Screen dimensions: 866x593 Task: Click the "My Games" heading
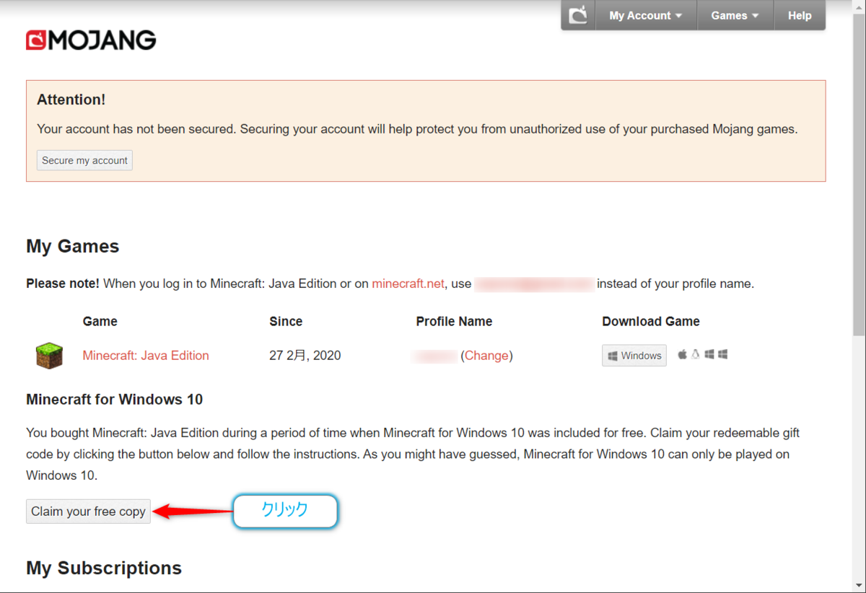pyautogui.click(x=73, y=247)
